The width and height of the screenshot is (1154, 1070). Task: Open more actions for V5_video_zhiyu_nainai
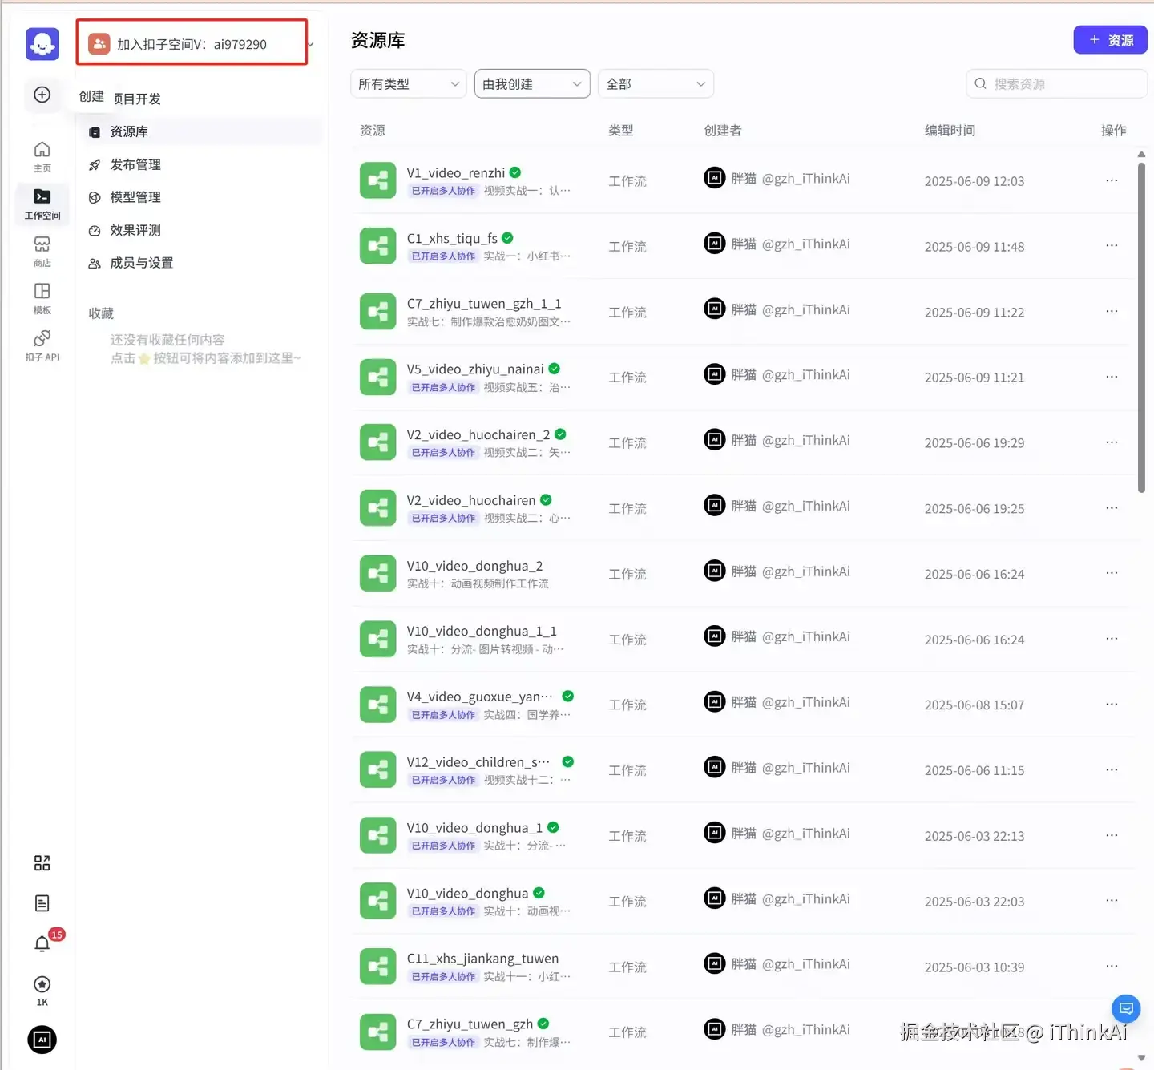point(1112,377)
